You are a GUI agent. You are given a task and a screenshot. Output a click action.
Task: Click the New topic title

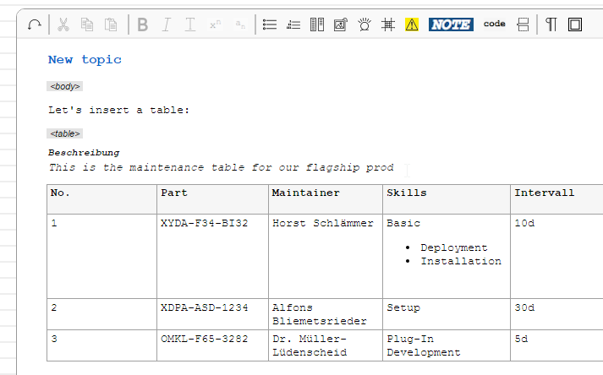coord(85,59)
